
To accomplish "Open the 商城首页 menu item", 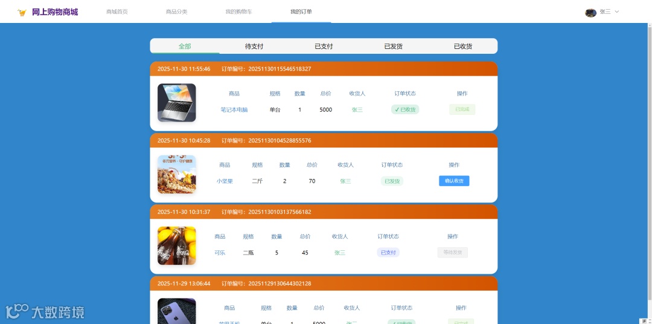I will pyautogui.click(x=117, y=11).
